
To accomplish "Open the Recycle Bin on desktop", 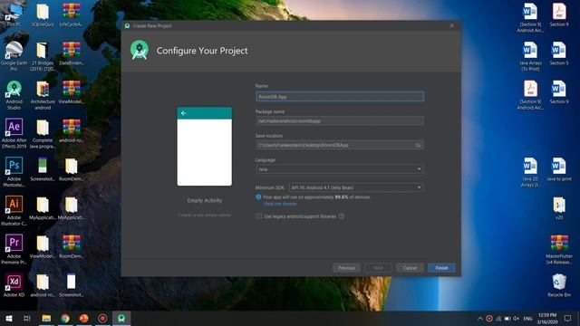I will click(x=559, y=285).
